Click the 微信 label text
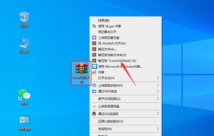The height and width of the screenshot is (136, 214). 24,103
